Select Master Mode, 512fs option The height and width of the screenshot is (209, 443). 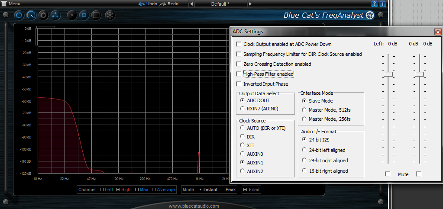click(x=304, y=109)
